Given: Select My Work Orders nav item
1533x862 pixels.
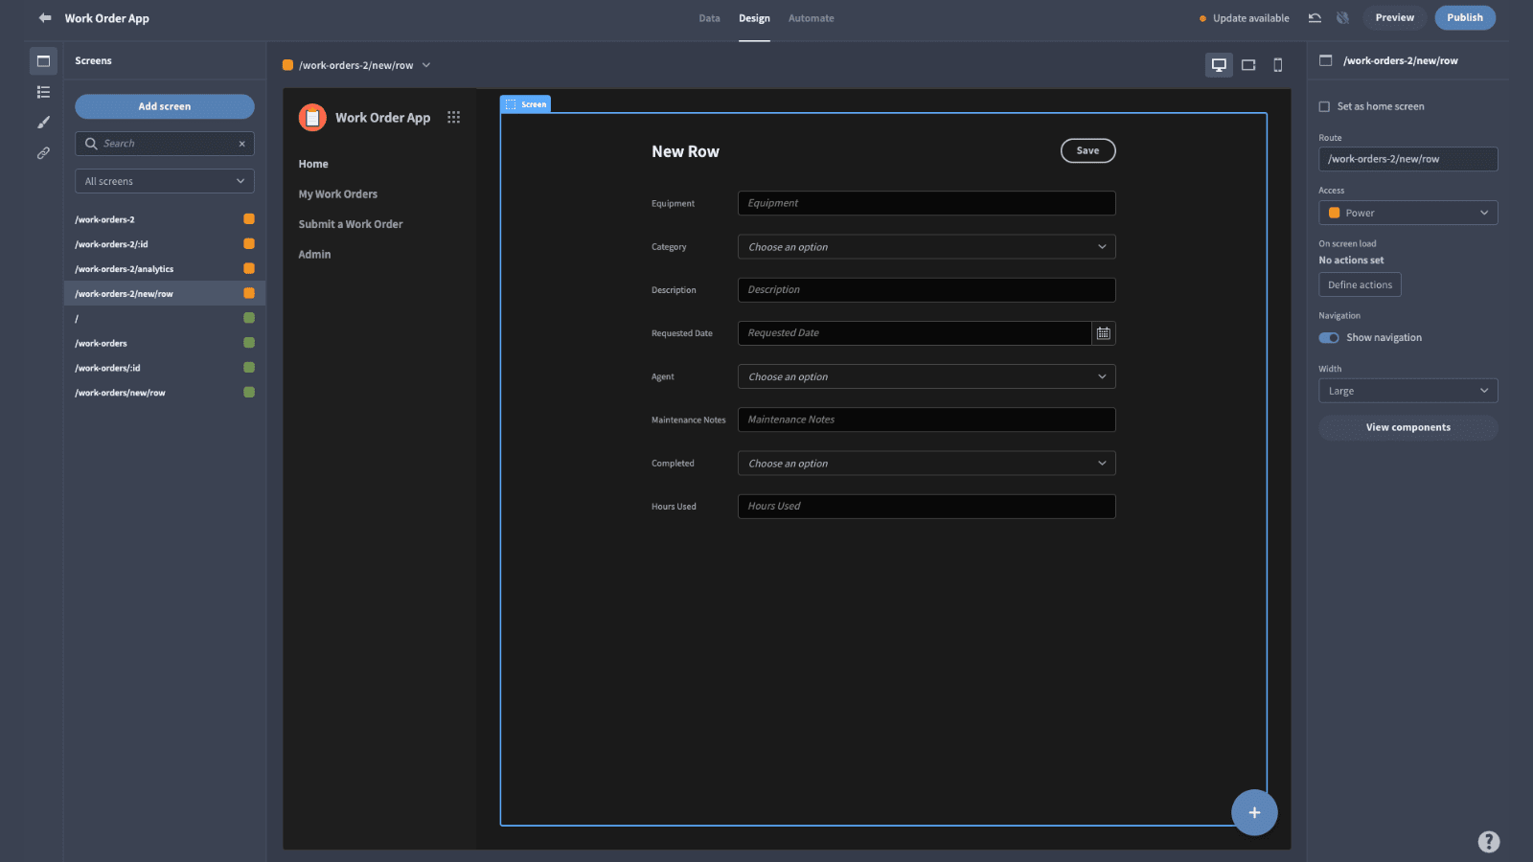Looking at the screenshot, I should (x=338, y=194).
